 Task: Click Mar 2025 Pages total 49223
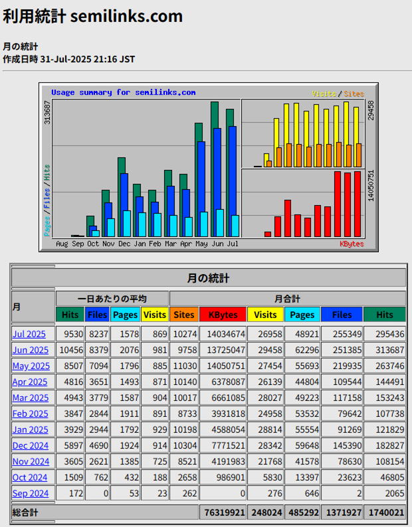[x=302, y=398]
